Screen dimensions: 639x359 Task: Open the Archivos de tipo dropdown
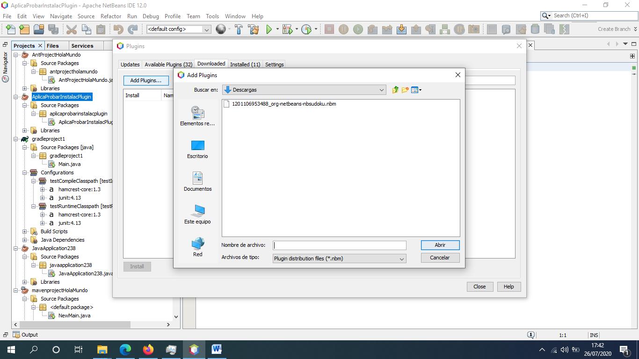[339, 258]
